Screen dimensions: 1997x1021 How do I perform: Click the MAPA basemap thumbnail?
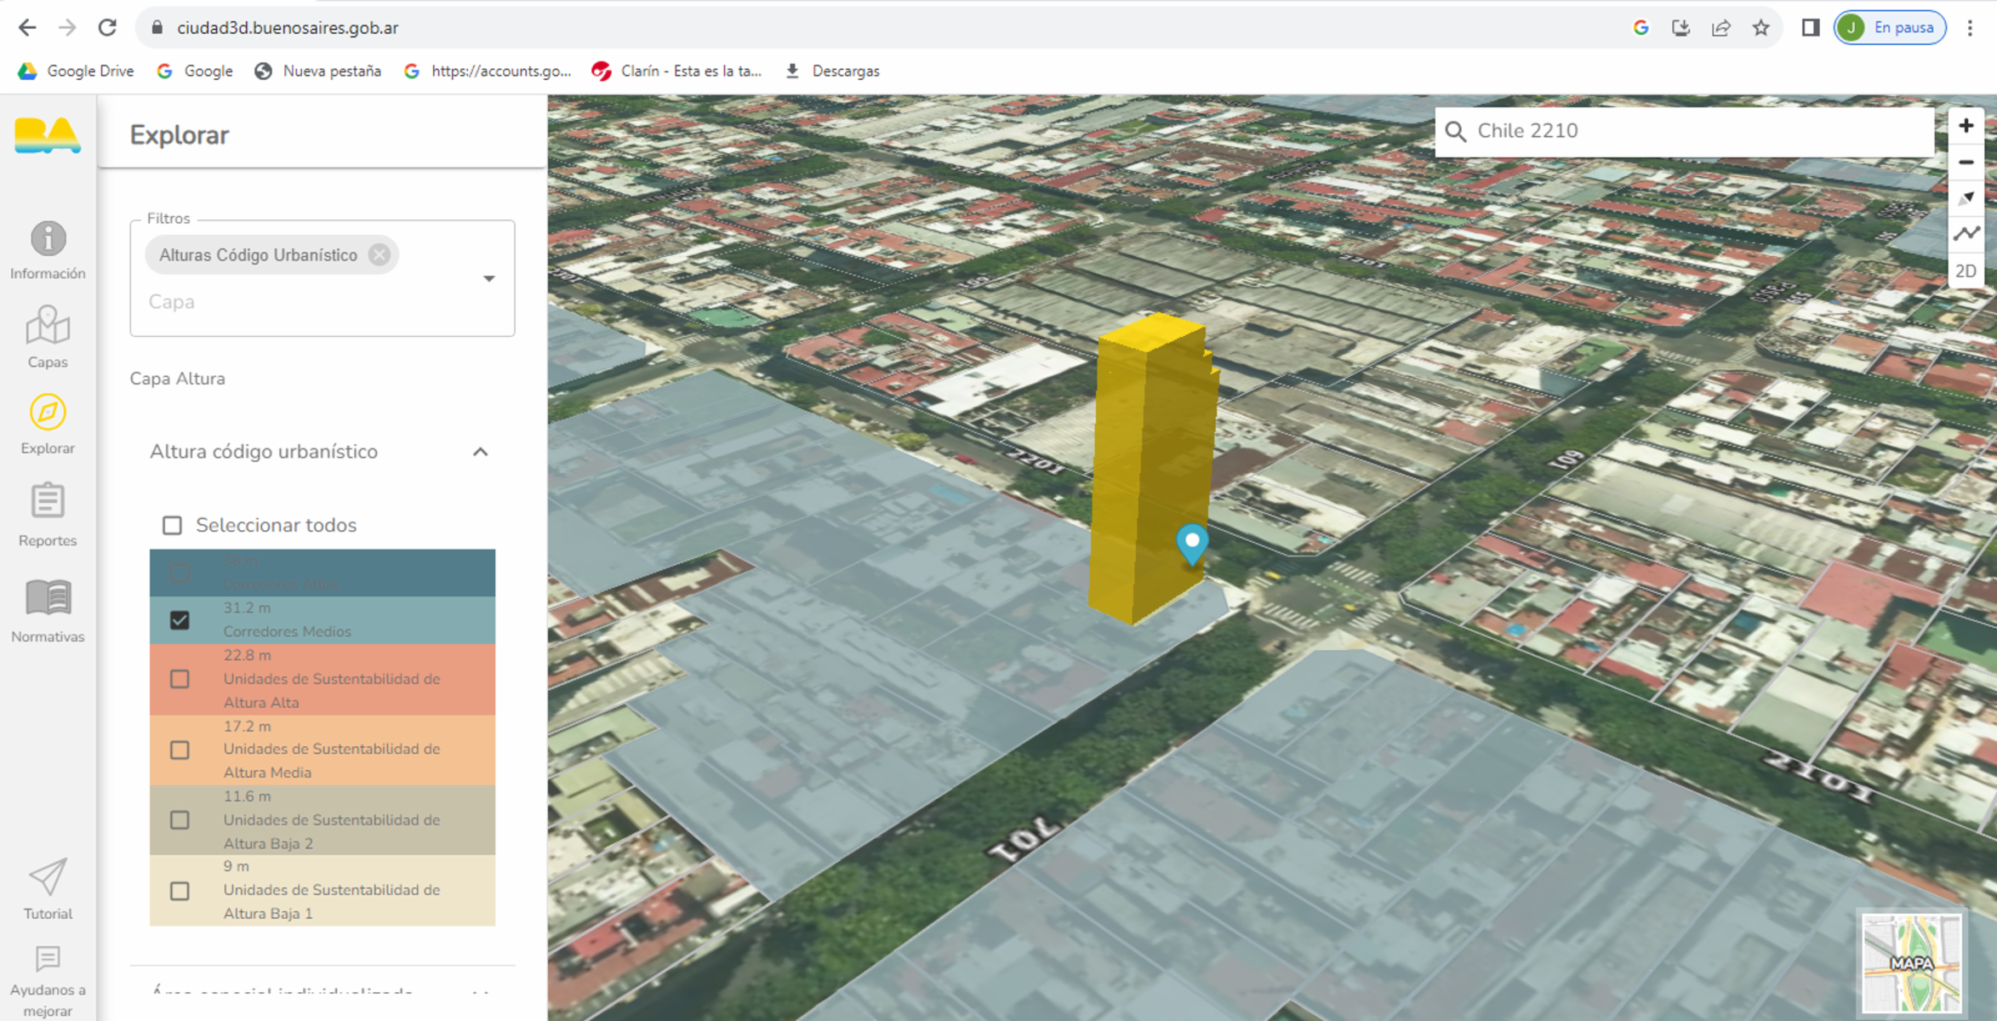tap(1911, 962)
